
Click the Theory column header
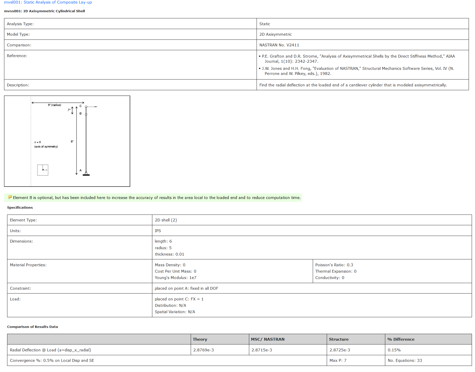coord(200,339)
